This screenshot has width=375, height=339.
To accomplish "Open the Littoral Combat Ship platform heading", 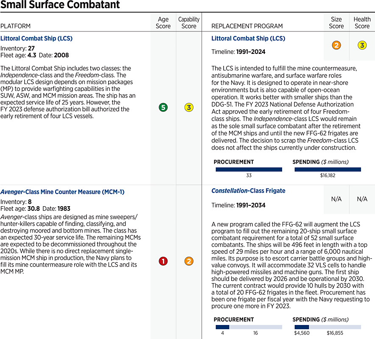I will (x=36, y=39).
